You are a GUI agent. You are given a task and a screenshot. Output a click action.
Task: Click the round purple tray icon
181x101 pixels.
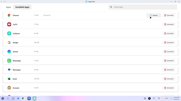pyautogui.click(x=149, y=98)
